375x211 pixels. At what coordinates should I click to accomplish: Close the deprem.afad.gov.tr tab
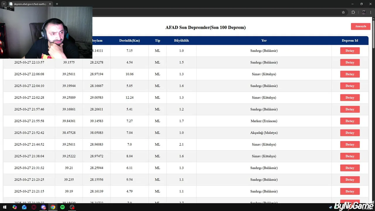click(50, 4)
